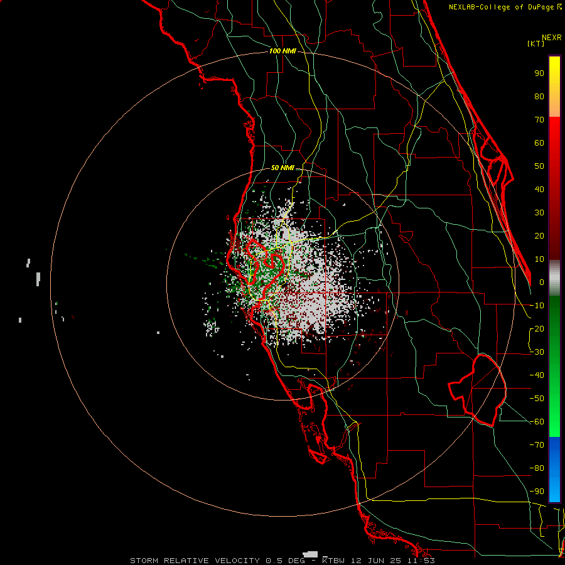Click the [KT] units label
Viewport: 565px width, 565px height.
pos(536,43)
